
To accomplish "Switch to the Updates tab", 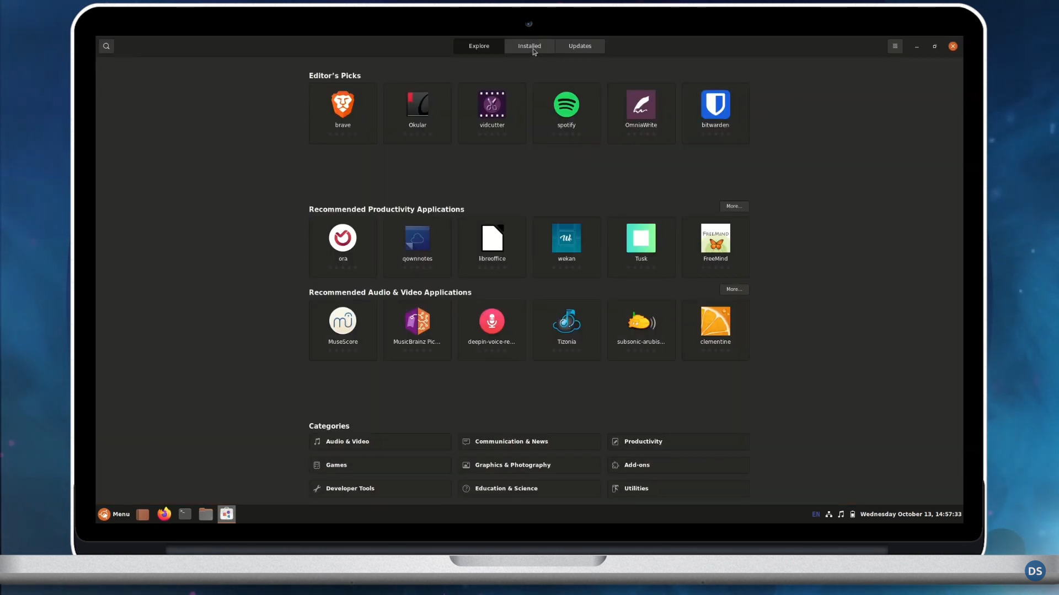I will click(580, 46).
